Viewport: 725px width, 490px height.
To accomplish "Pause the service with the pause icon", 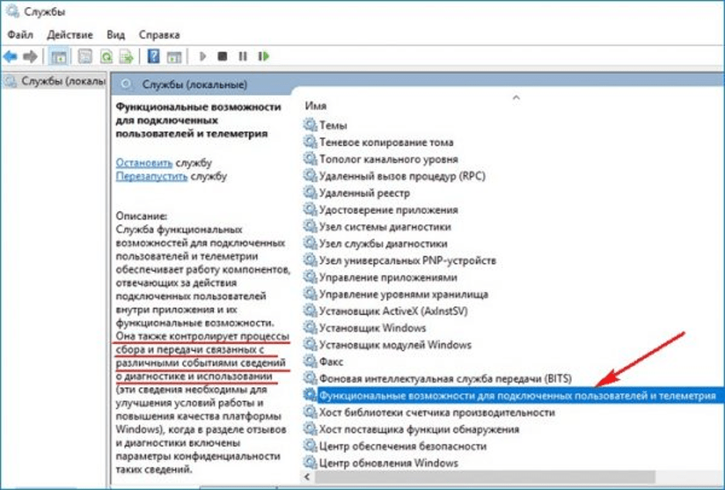I will click(243, 56).
